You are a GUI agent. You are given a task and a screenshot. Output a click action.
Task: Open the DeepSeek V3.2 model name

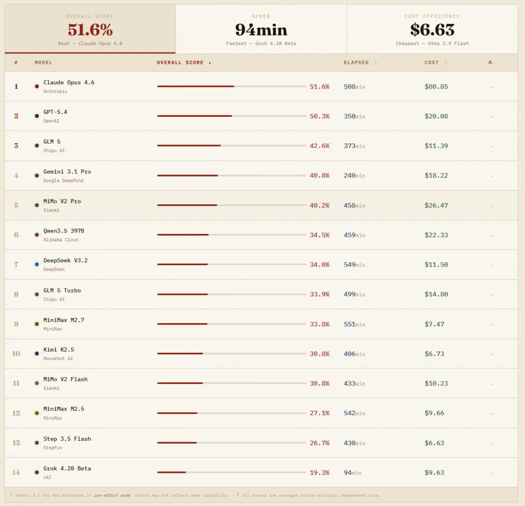(x=66, y=260)
